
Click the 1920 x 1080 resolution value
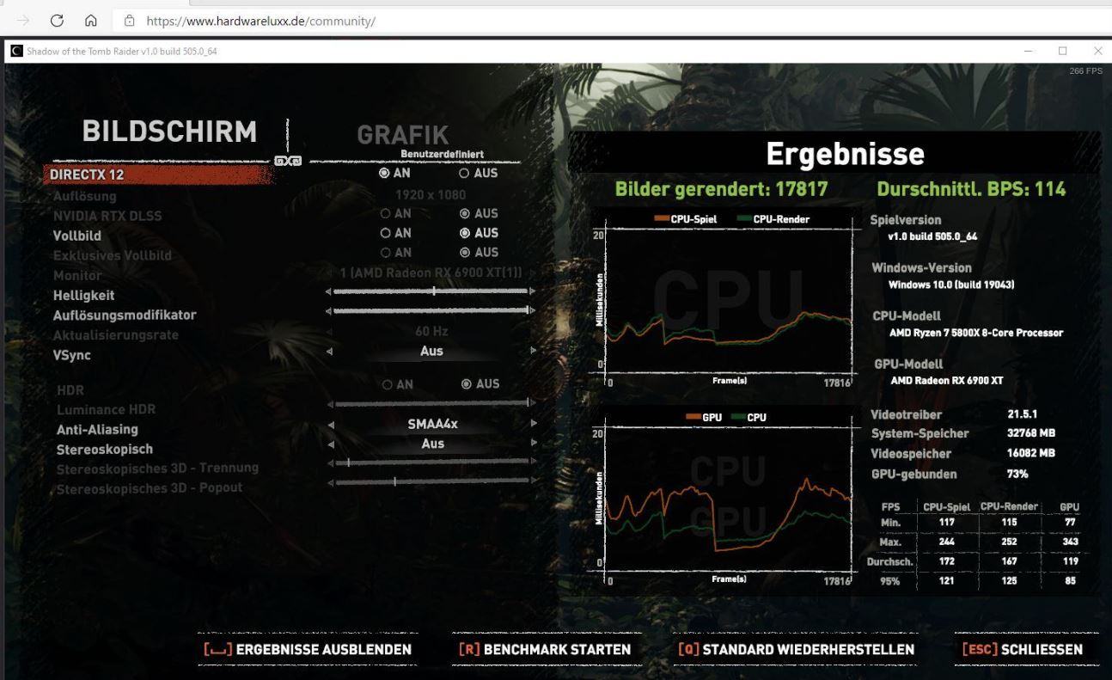pyautogui.click(x=431, y=194)
